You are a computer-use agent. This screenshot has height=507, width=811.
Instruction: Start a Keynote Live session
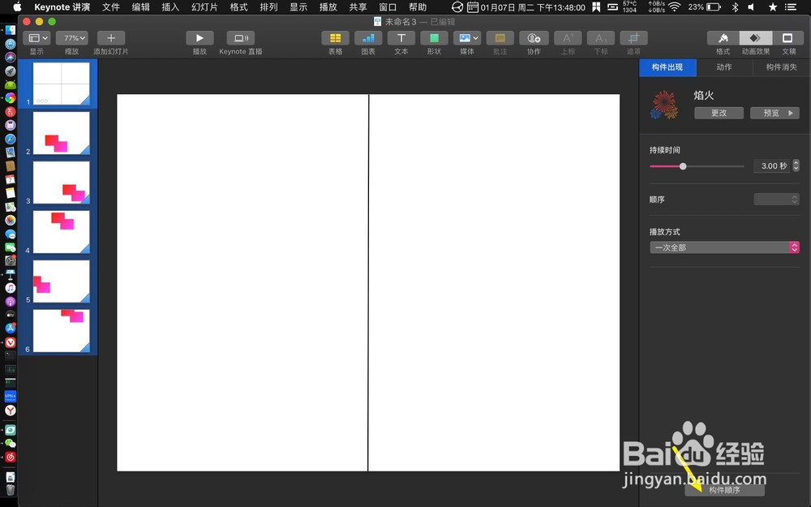[x=239, y=38]
